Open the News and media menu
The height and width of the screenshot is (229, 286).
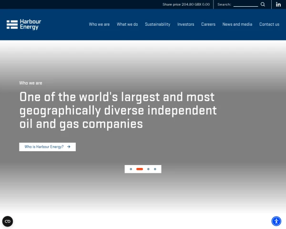click(x=237, y=24)
